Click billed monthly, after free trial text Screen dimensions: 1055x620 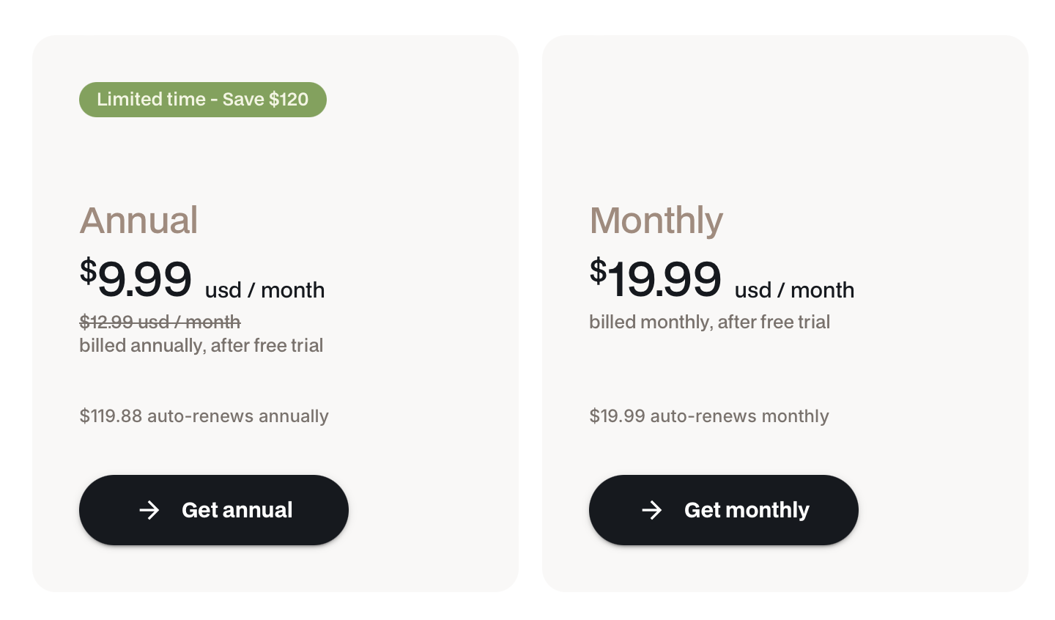click(x=710, y=322)
